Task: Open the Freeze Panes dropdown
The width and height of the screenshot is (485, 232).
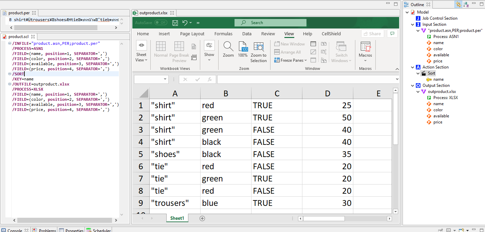Action: (293, 60)
